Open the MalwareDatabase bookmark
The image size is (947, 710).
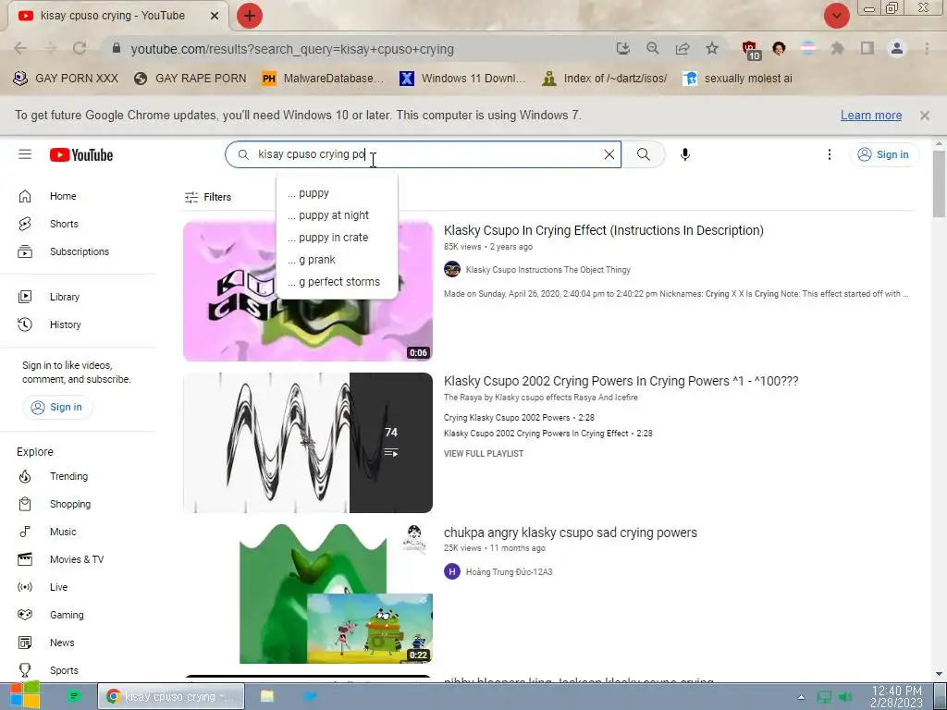point(323,79)
